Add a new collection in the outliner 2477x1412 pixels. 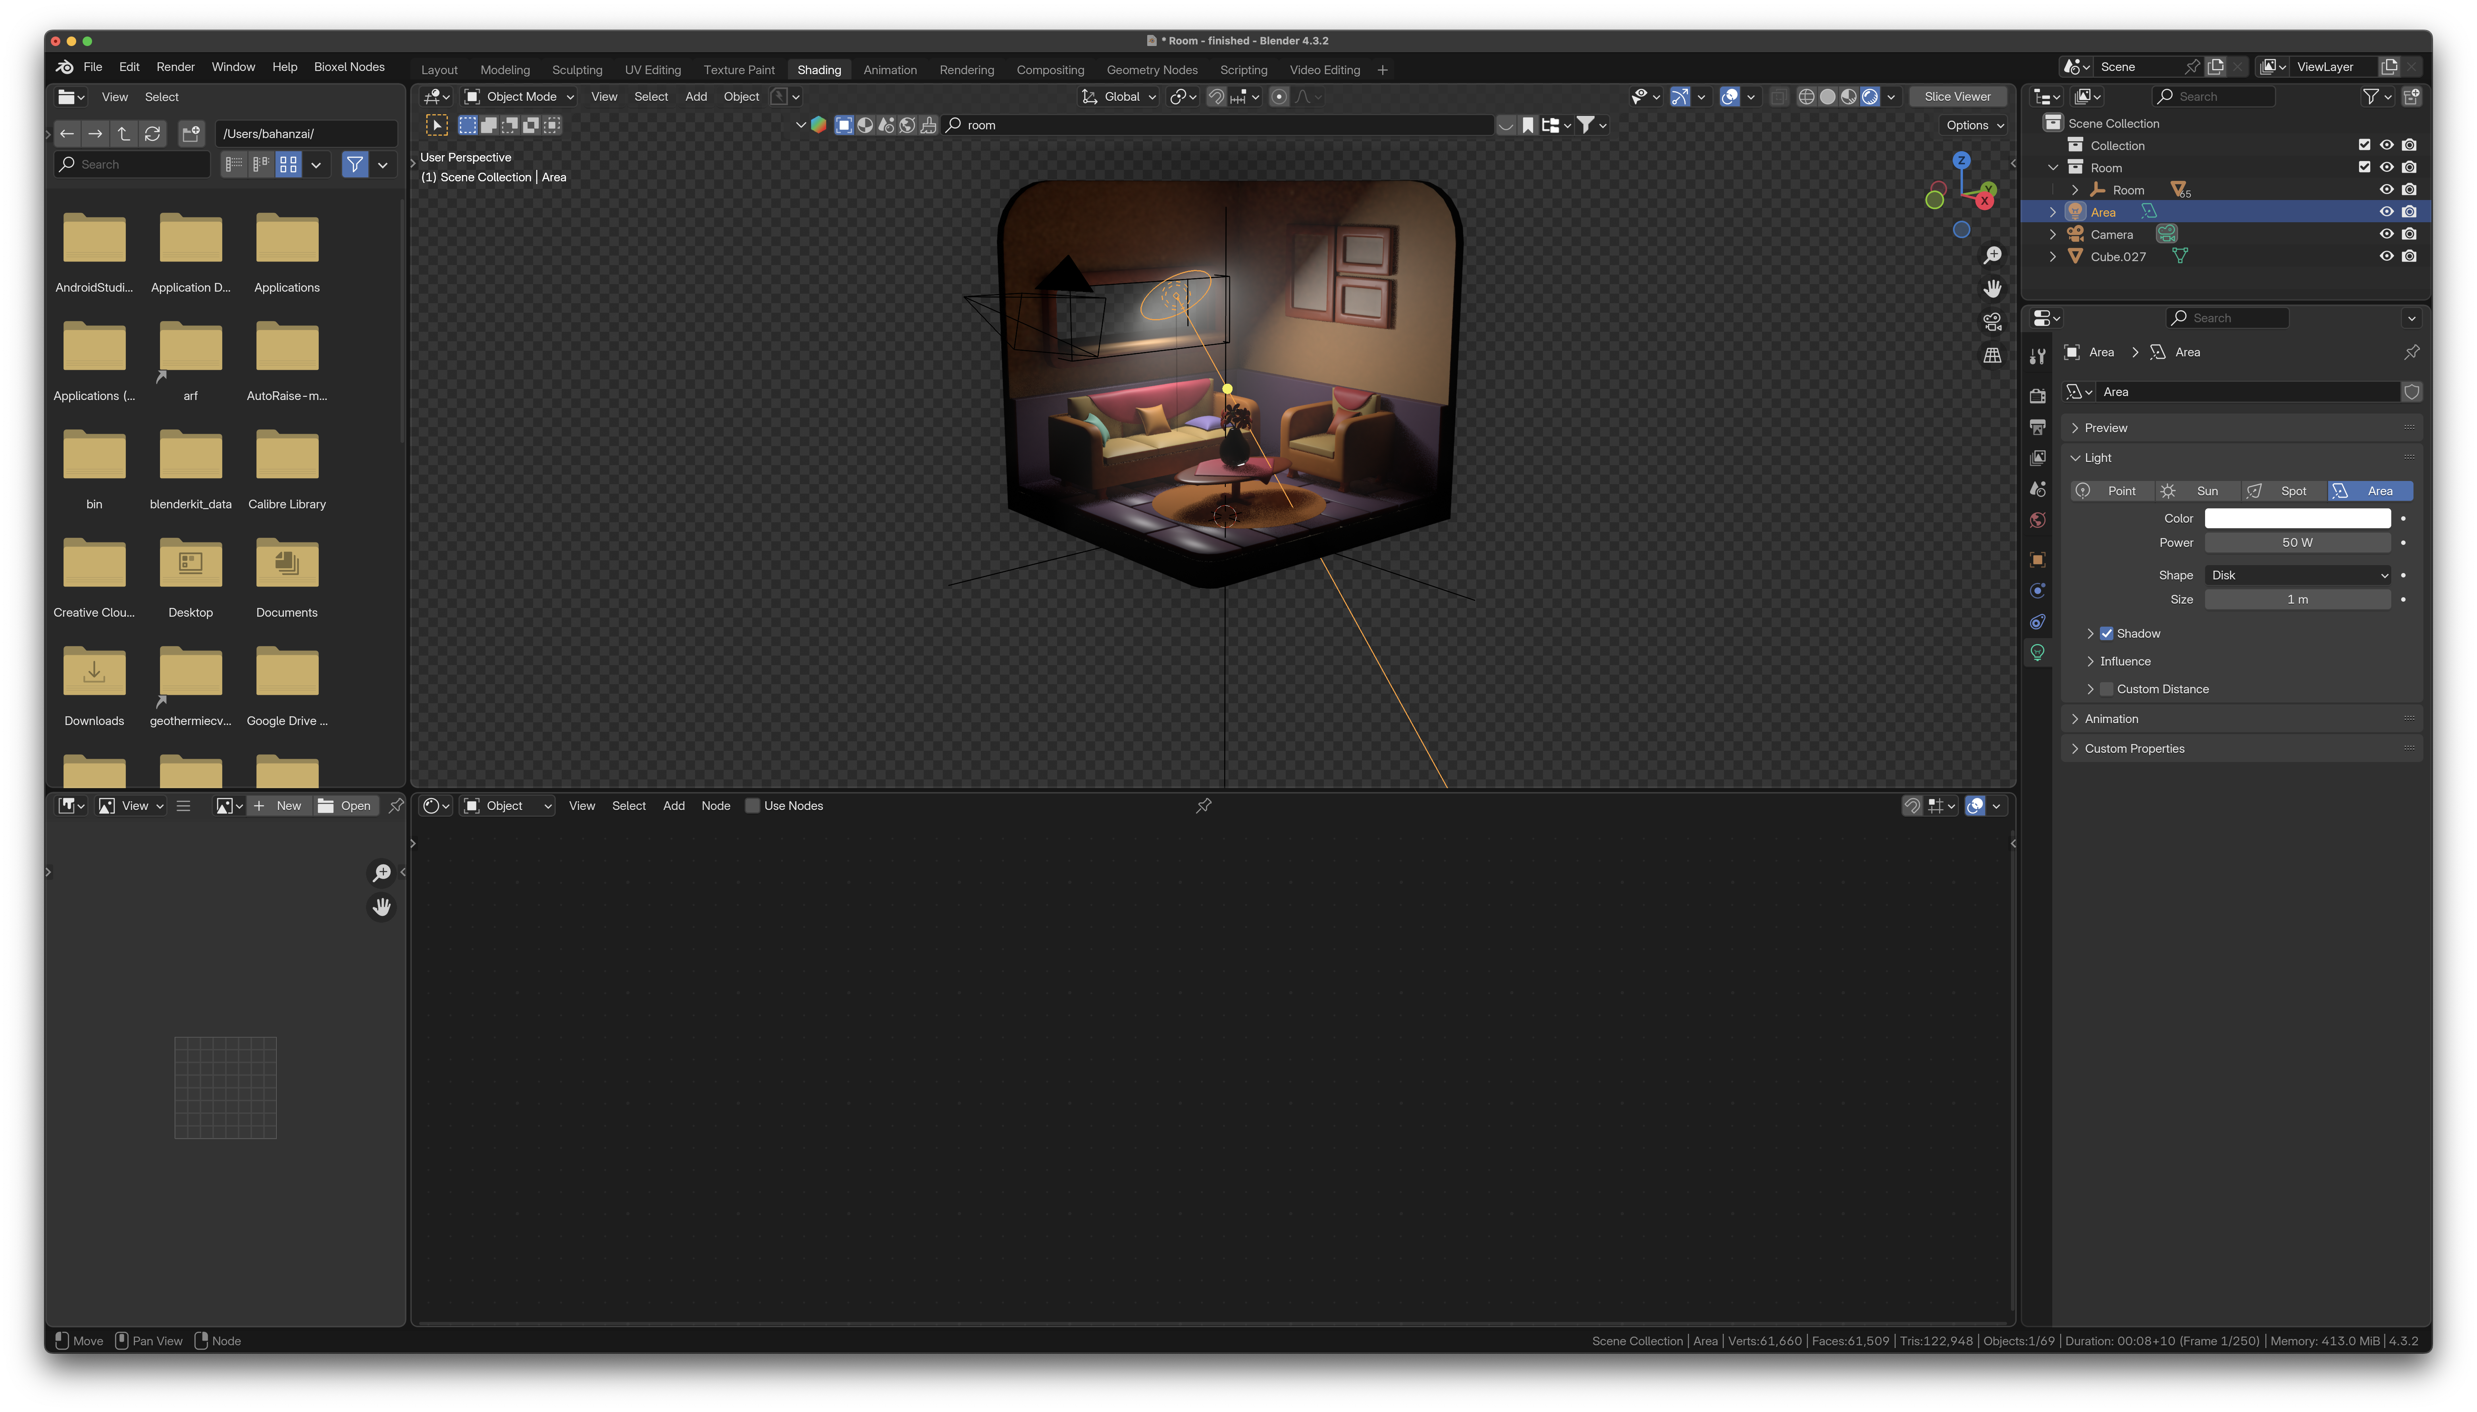pyautogui.click(x=2412, y=97)
